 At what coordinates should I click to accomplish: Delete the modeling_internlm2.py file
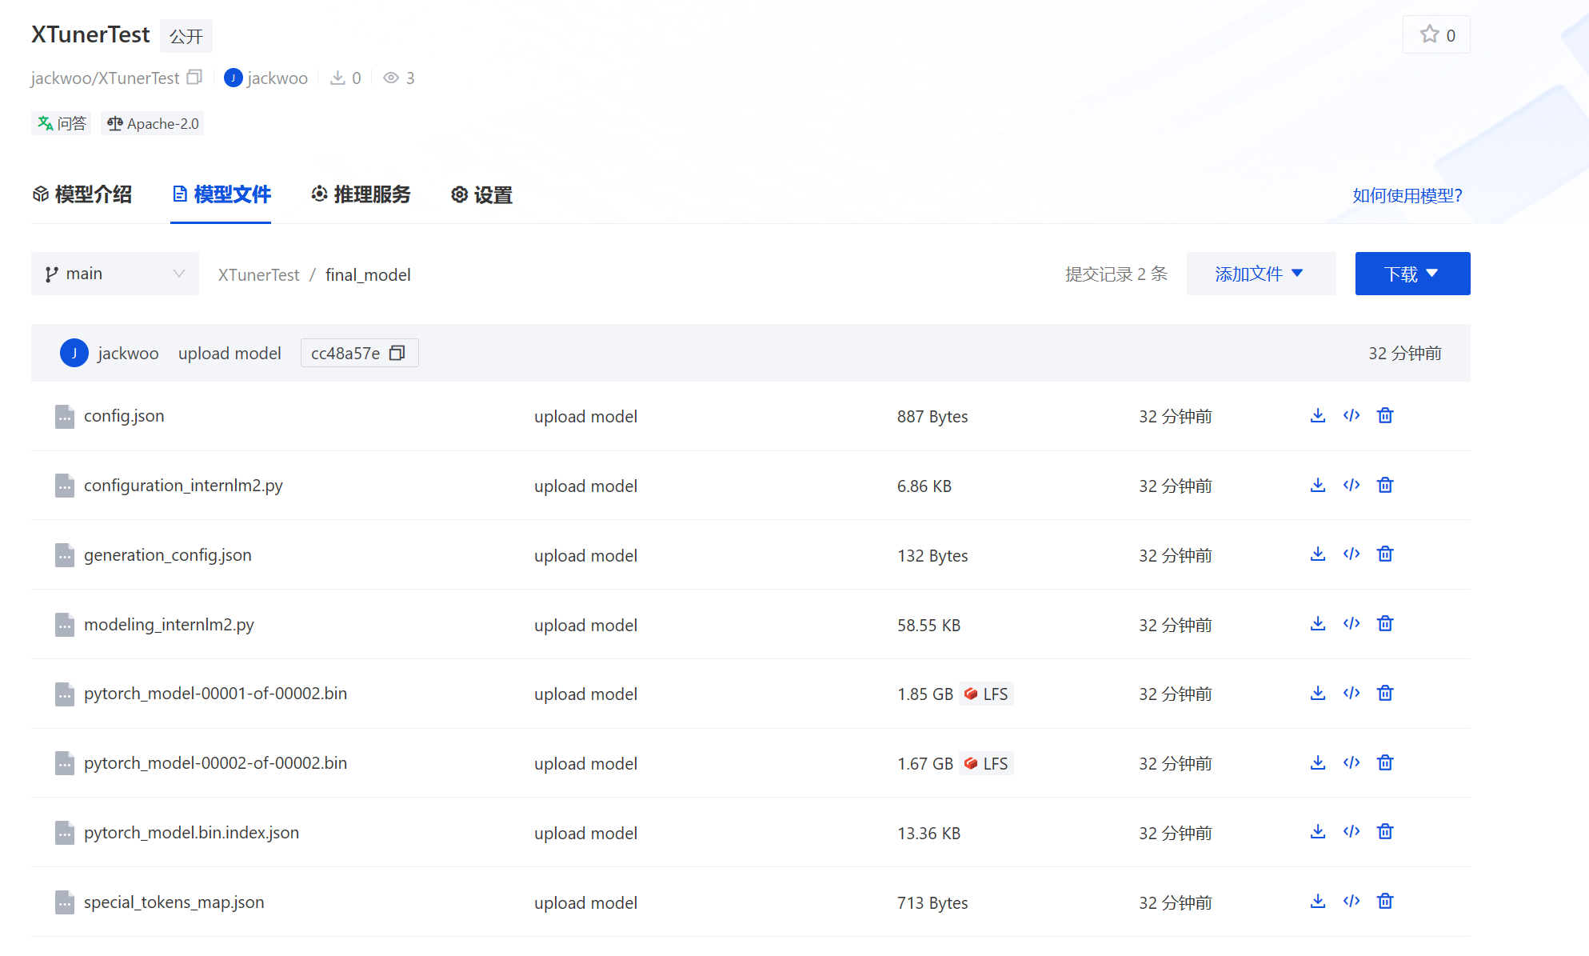pos(1385,623)
